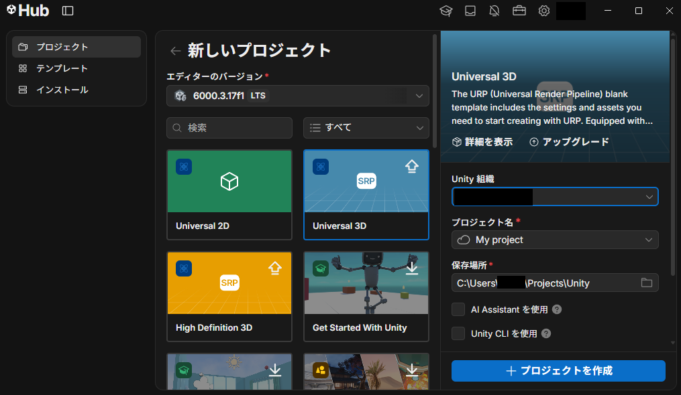Click the プロジェクトを作成 button
The height and width of the screenshot is (395, 681).
(x=558, y=371)
